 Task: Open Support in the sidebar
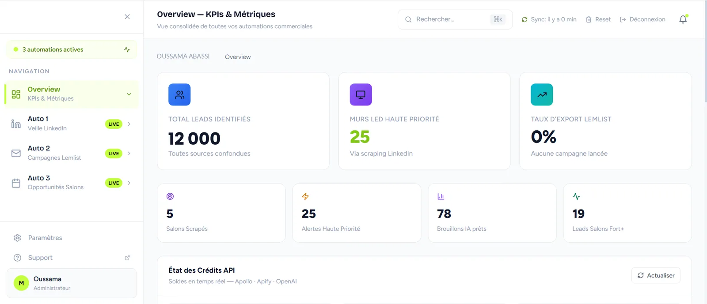(72, 258)
